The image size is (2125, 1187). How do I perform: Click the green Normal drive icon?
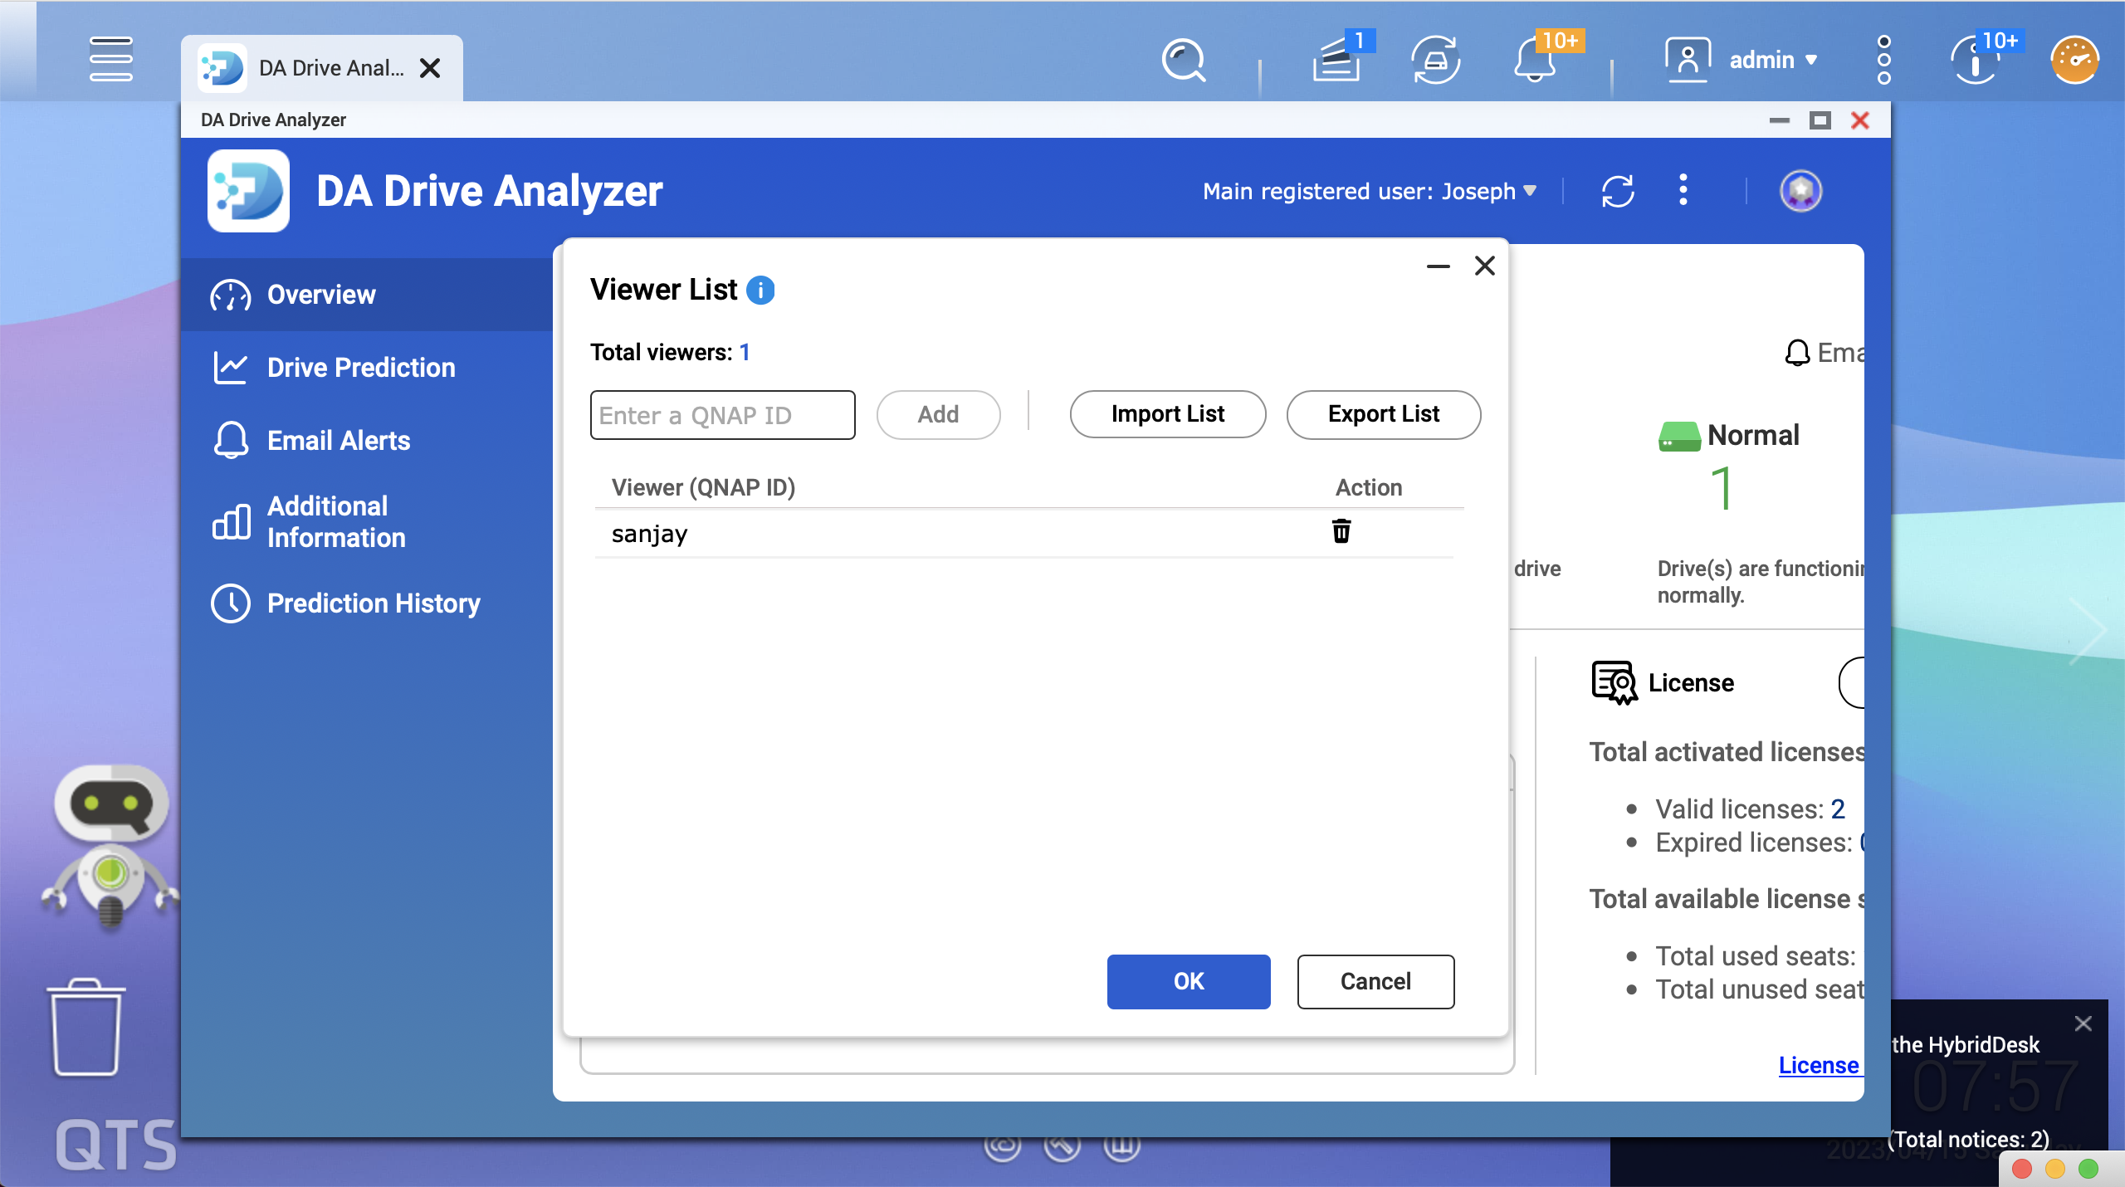[x=1679, y=436]
